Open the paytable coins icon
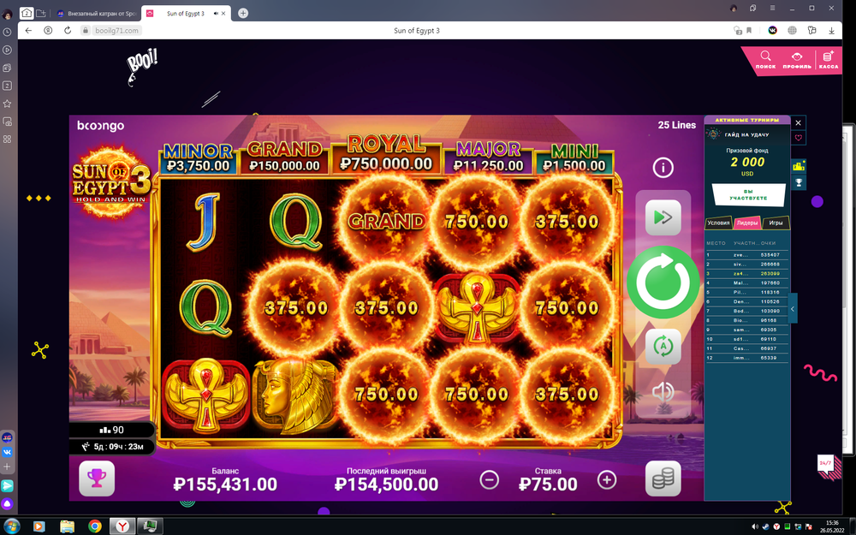This screenshot has width=856, height=535. (x=663, y=479)
